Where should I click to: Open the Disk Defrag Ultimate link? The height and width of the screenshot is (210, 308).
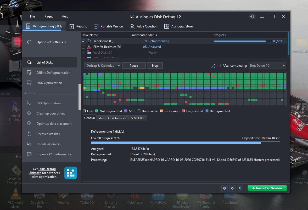point(42,171)
